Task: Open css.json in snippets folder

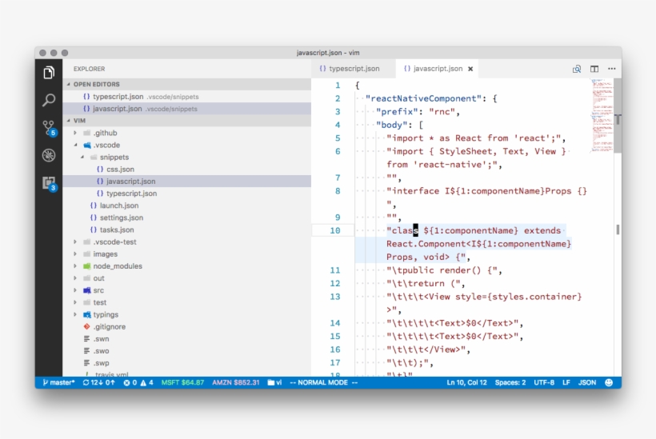Action: click(186, 170)
